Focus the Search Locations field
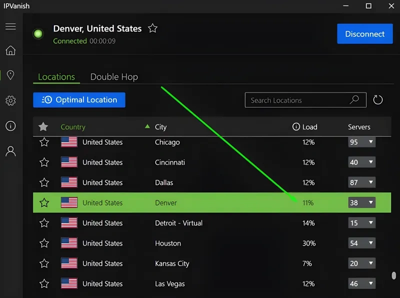 click(297, 100)
